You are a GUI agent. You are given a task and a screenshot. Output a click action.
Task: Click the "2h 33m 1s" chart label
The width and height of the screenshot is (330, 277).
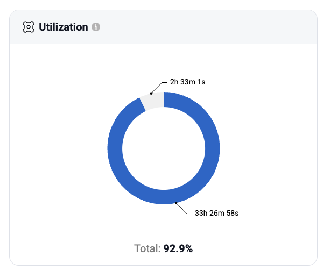point(187,82)
